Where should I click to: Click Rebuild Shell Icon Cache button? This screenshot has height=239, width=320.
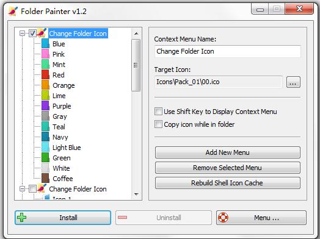click(228, 183)
